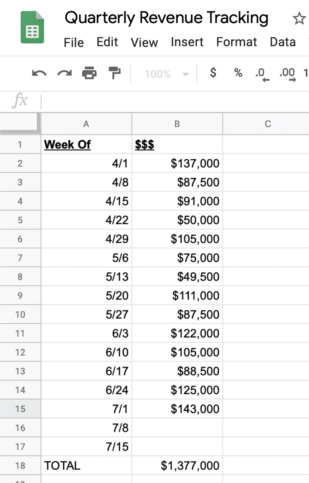Click the Print icon
This screenshot has height=483, width=309.
89,73
